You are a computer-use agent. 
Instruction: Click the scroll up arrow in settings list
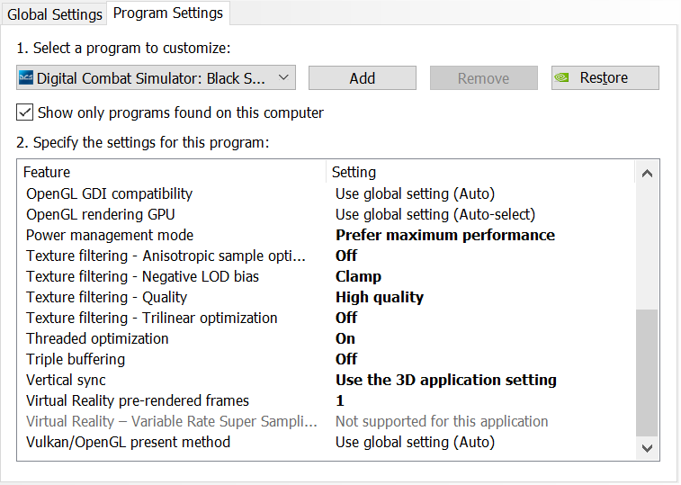647,174
